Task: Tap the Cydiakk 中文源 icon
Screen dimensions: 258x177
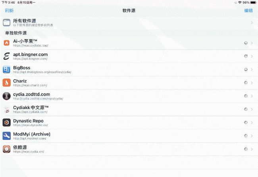Action: 7,109
